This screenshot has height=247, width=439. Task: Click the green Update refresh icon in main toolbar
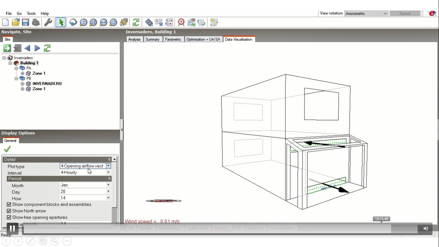click(136, 23)
